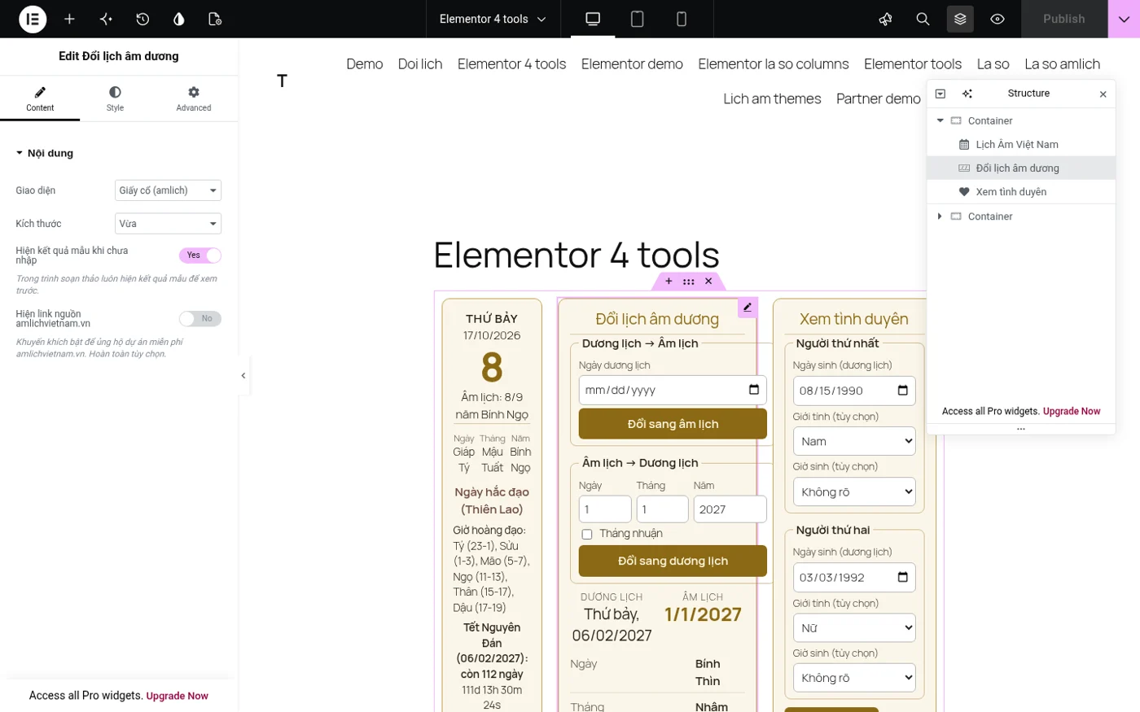
Task: Open the 'Giao diện' dropdown
Action: pyautogui.click(x=168, y=190)
